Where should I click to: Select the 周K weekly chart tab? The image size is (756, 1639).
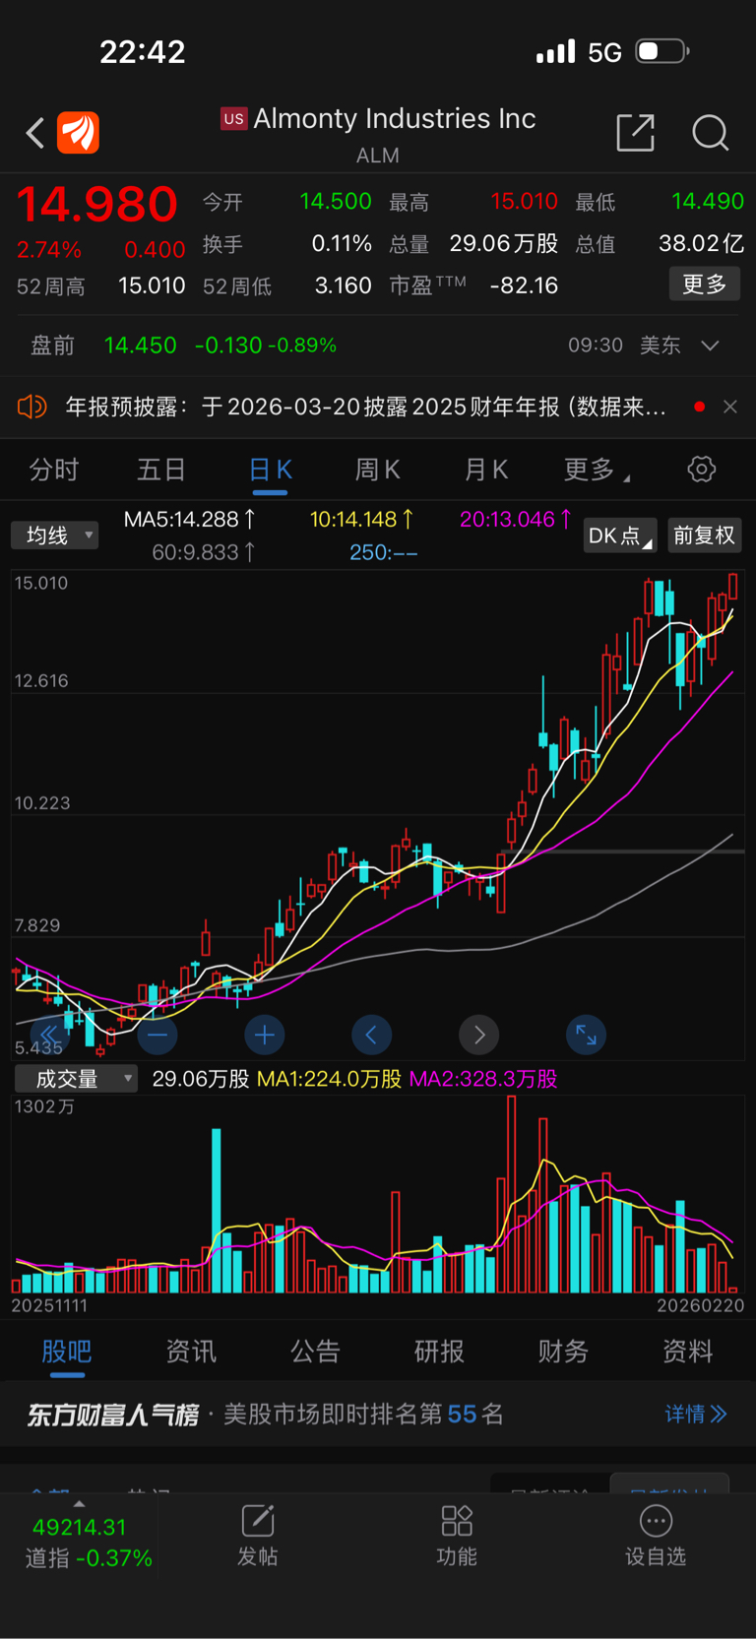click(x=377, y=470)
